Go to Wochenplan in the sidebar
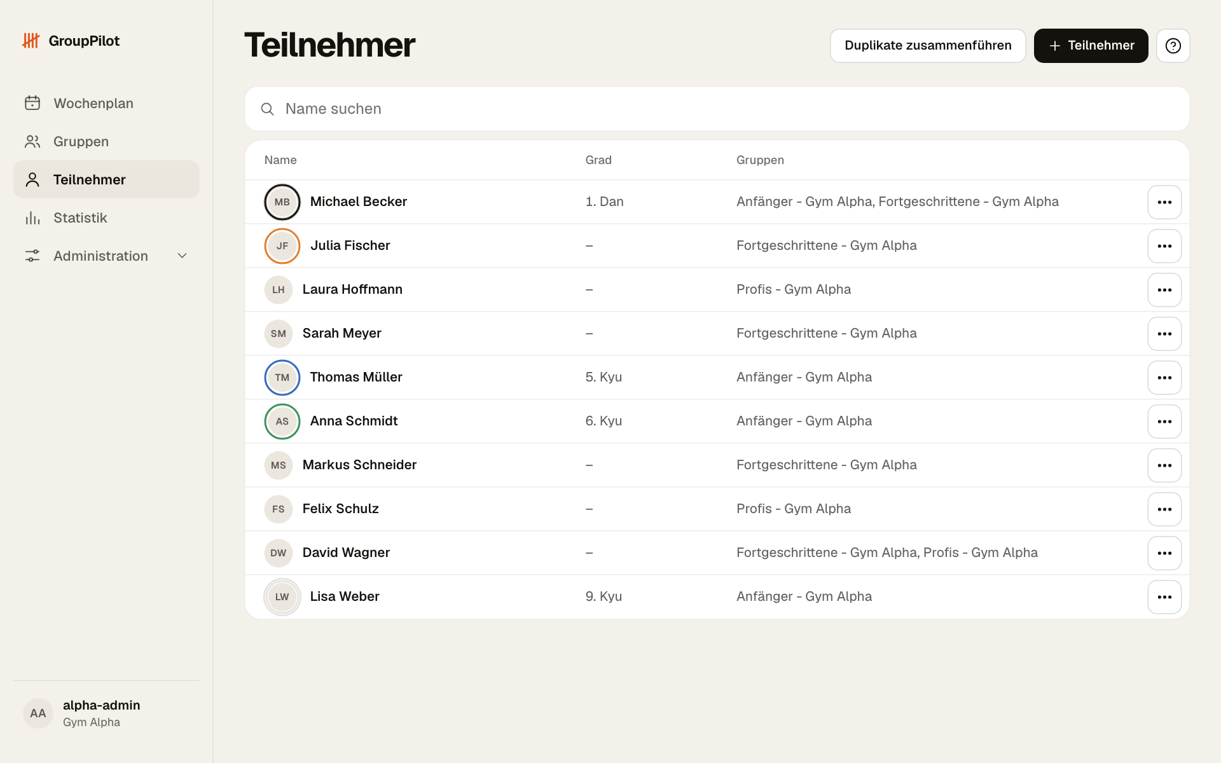 (x=106, y=103)
